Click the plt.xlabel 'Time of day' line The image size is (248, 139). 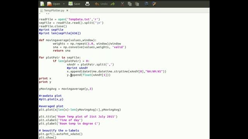(61, 120)
